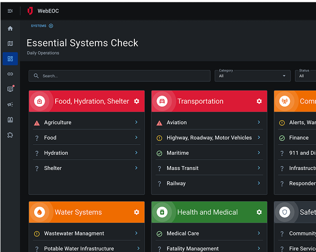The height and width of the screenshot is (252, 316).
Task: Open the links sidebar icon
Action: click(10, 74)
